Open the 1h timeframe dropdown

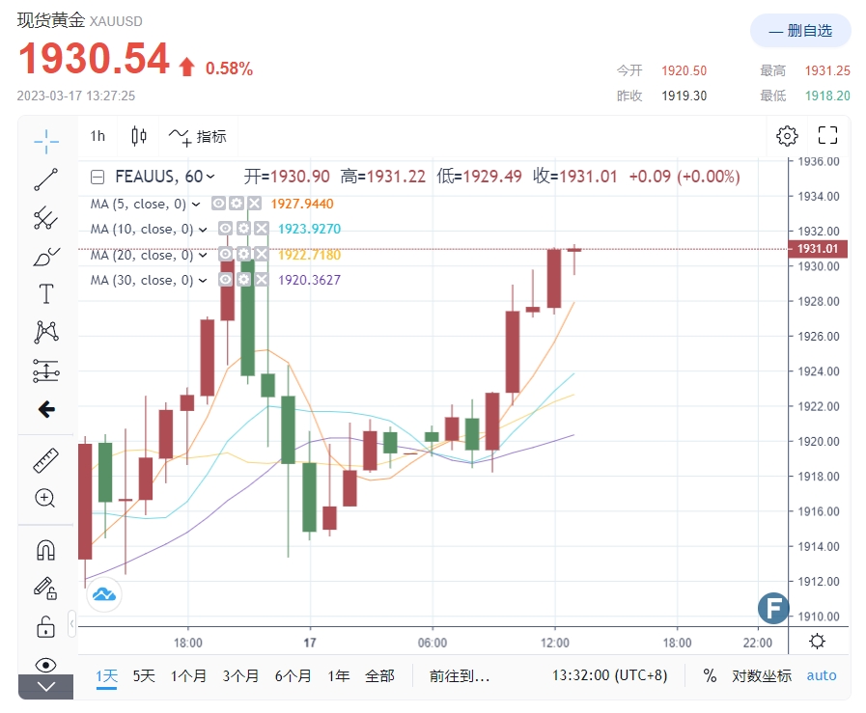[x=97, y=136]
